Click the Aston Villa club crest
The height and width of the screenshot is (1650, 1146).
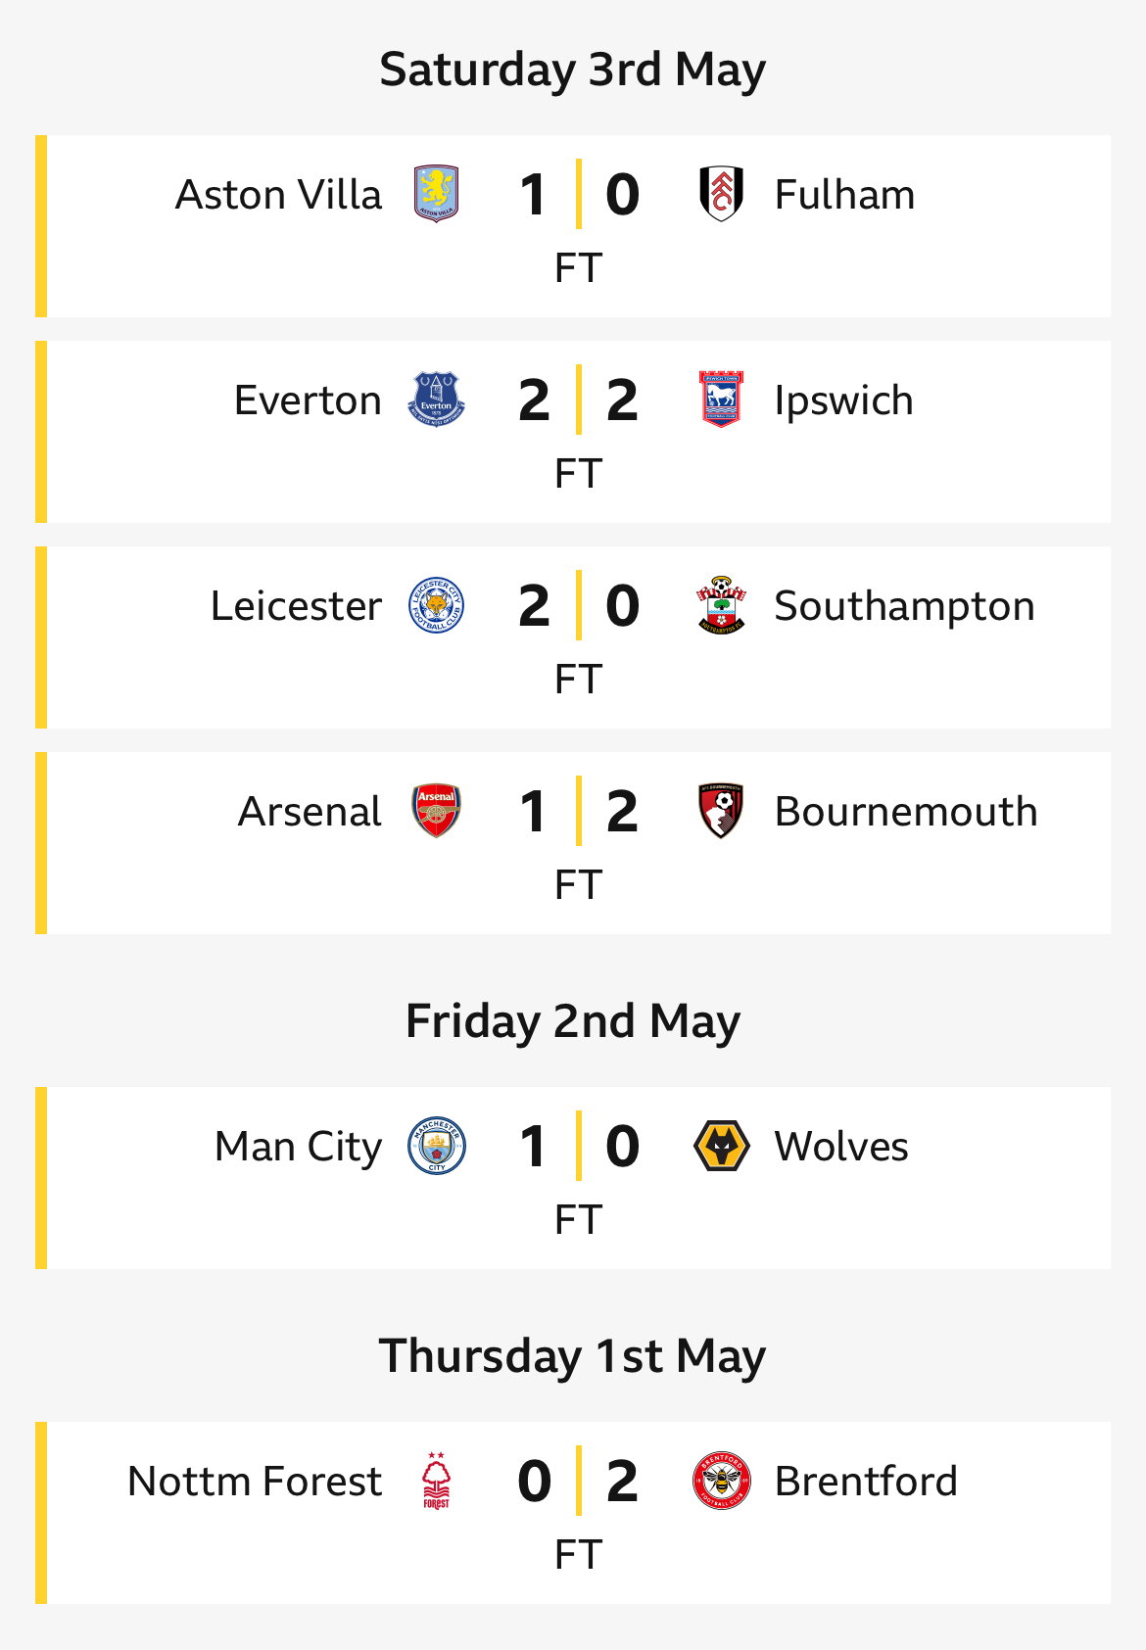[x=436, y=194]
